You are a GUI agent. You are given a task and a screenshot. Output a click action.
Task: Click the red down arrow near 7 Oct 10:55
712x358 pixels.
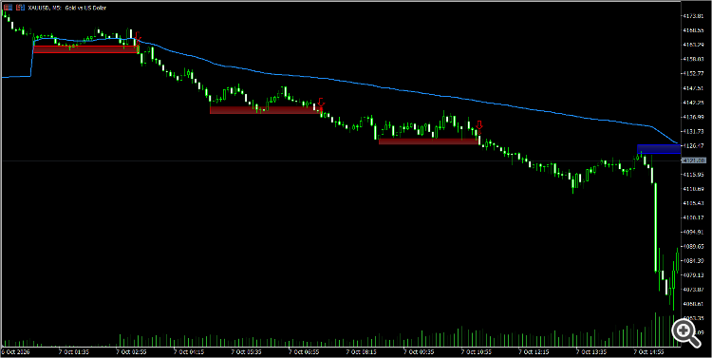point(479,125)
